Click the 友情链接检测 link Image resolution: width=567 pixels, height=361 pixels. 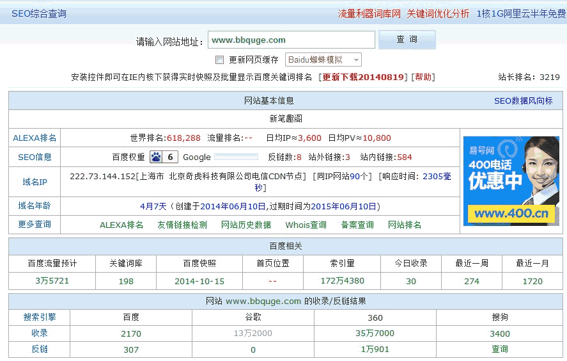tap(182, 225)
